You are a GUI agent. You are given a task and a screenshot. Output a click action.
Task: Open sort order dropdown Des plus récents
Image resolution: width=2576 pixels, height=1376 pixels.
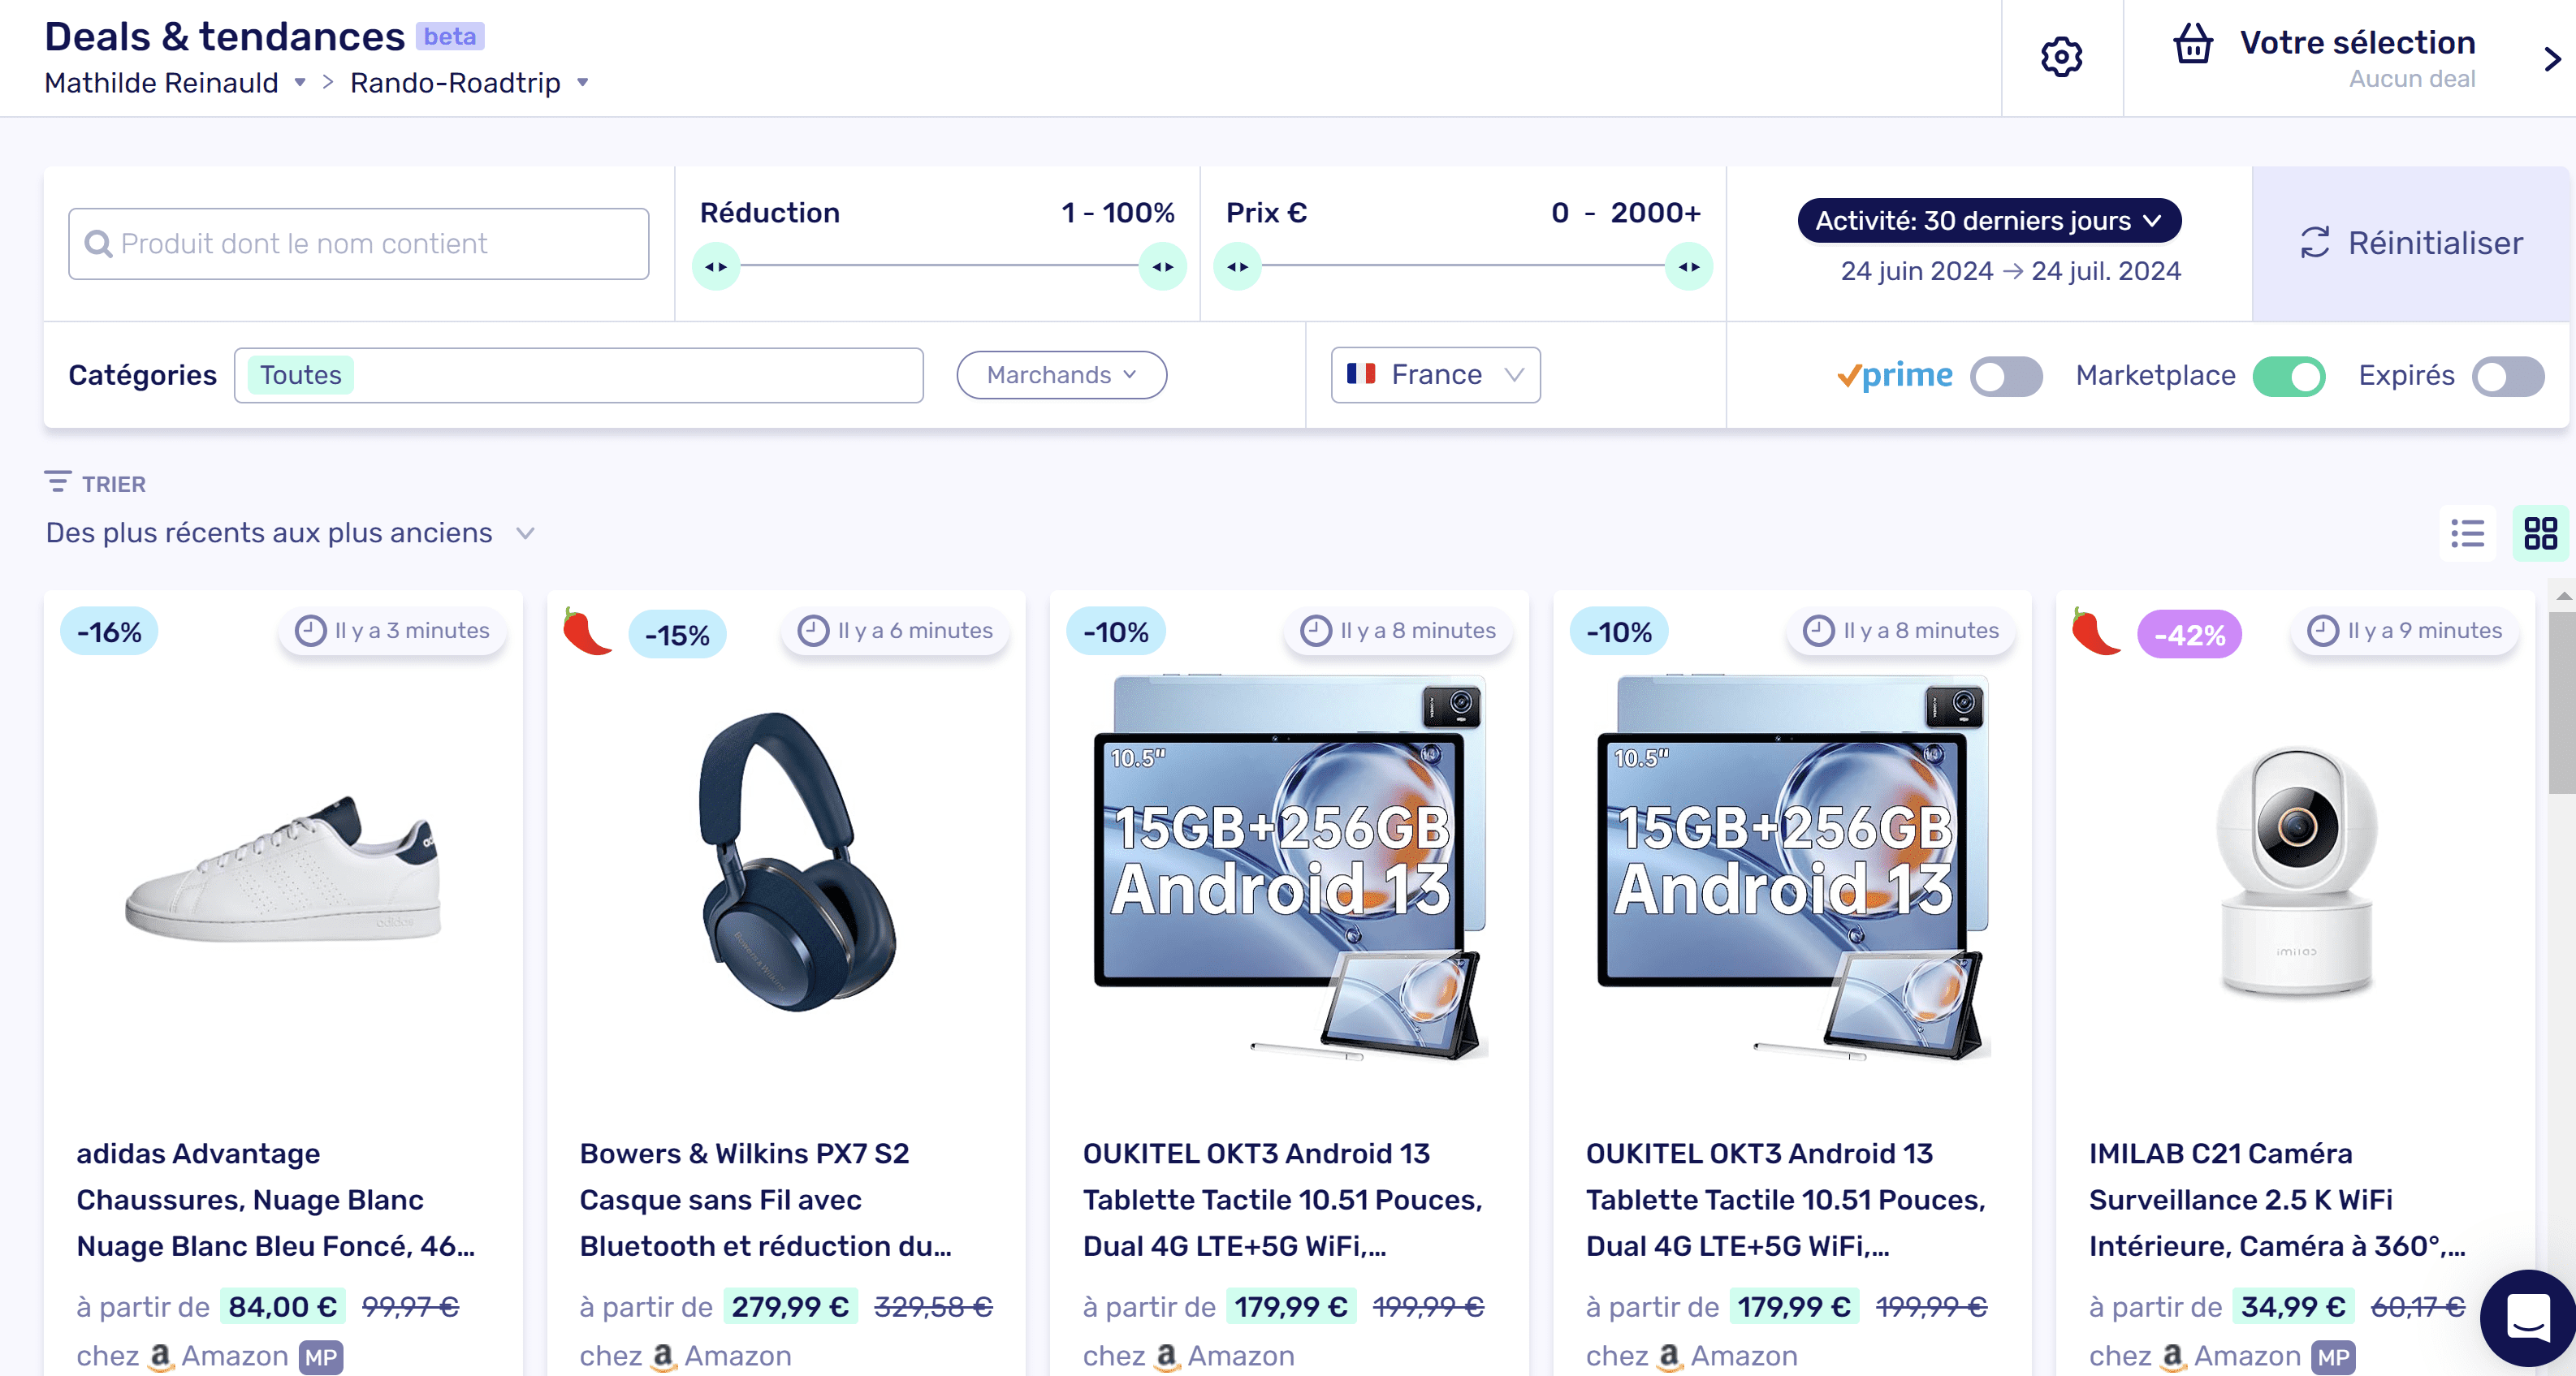[291, 533]
